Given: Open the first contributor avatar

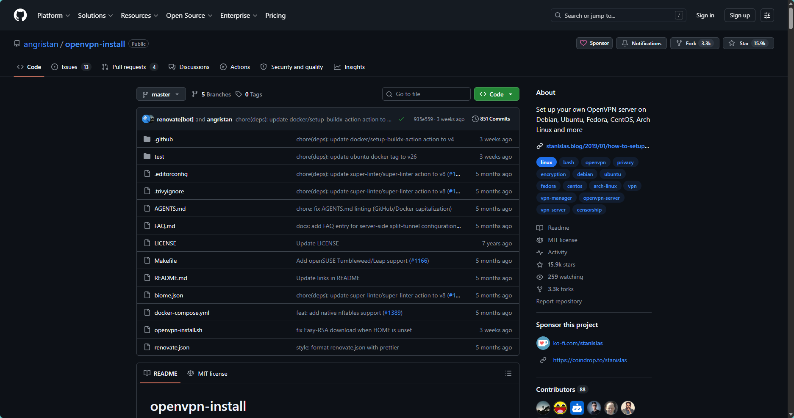Looking at the screenshot, I should (x=543, y=408).
